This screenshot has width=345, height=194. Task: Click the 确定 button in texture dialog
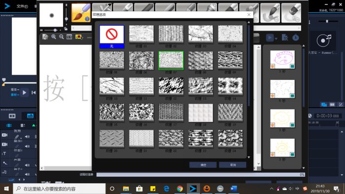click(x=203, y=165)
